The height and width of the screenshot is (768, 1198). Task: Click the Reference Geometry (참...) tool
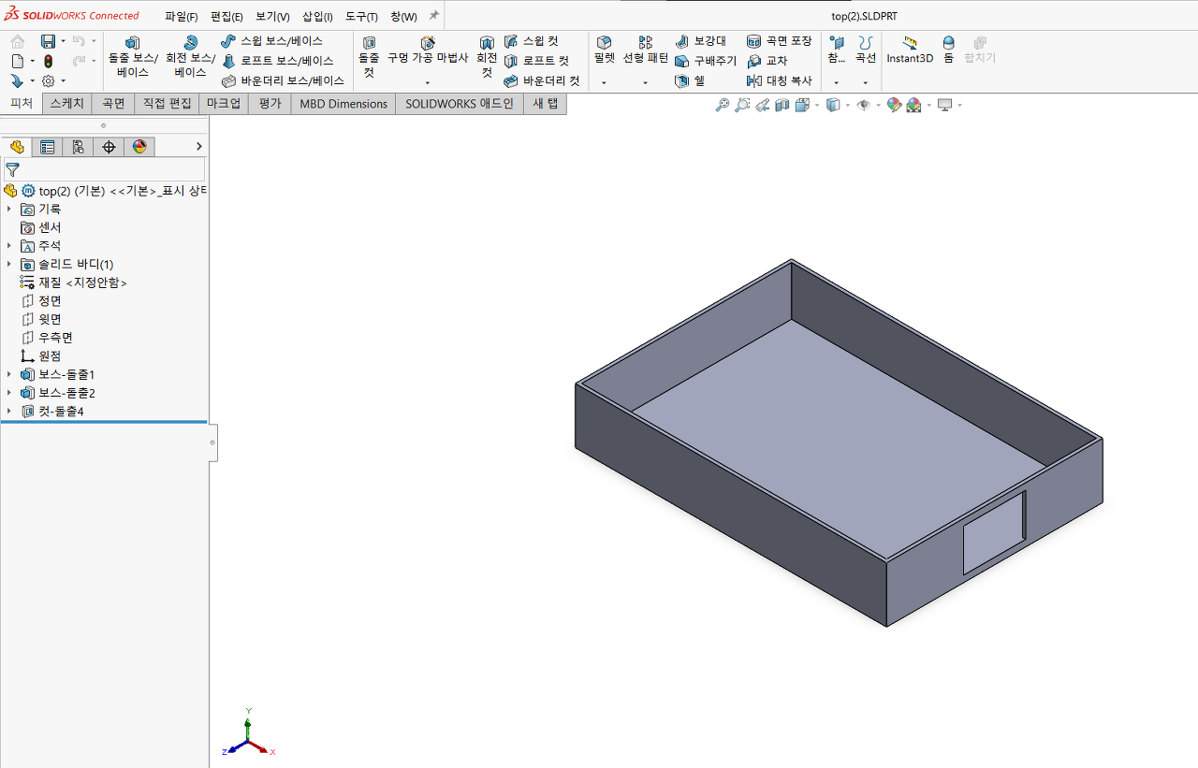(x=837, y=51)
